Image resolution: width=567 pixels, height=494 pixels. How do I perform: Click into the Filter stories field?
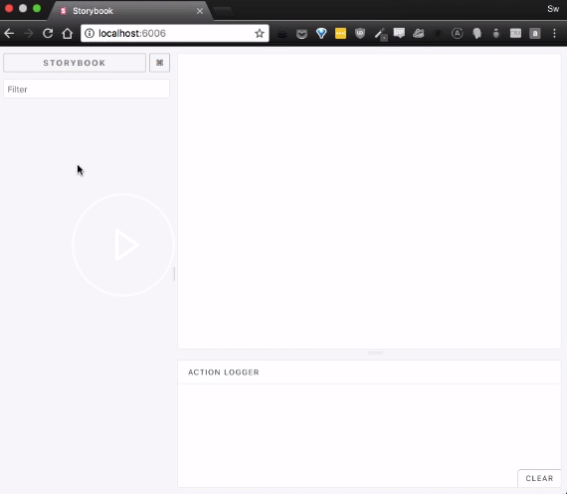click(87, 89)
